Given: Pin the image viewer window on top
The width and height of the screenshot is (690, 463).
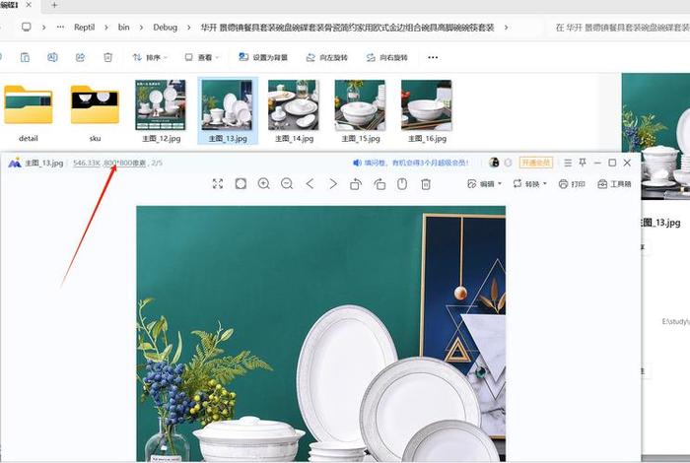Looking at the screenshot, I should tap(583, 163).
